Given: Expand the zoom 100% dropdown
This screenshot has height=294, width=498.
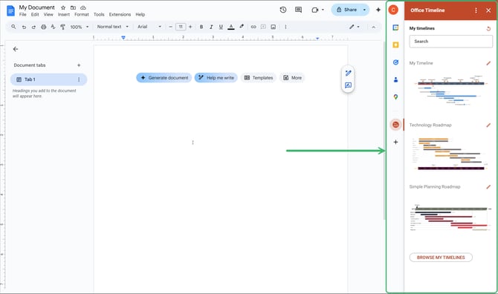Looking at the screenshot, I should pos(80,27).
